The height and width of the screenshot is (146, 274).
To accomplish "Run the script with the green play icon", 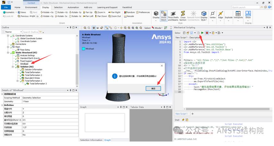I will pos(202,33).
